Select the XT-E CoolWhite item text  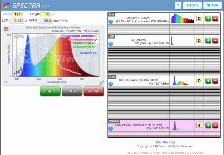144,82
